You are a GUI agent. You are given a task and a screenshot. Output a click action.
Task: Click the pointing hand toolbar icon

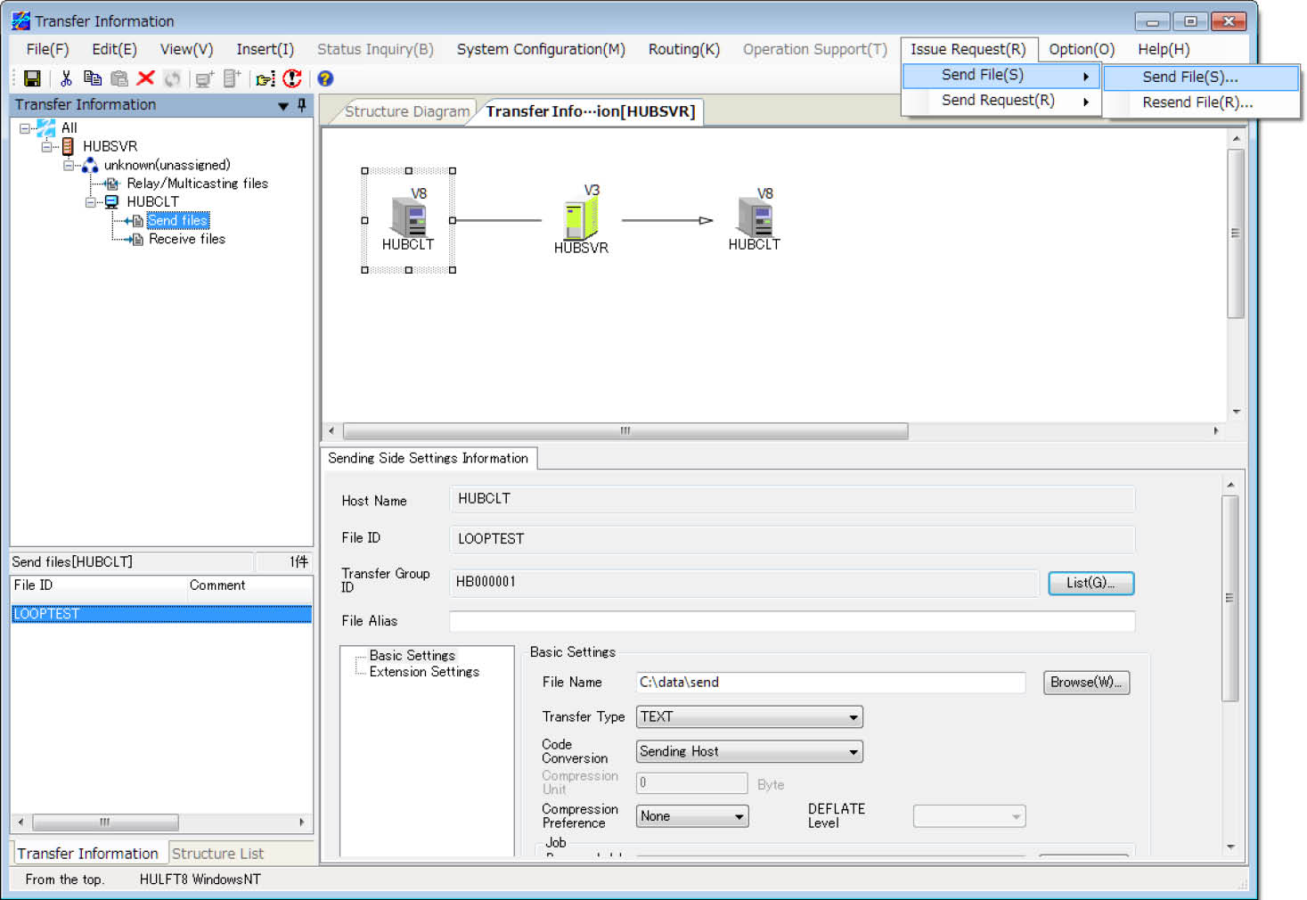tap(265, 79)
